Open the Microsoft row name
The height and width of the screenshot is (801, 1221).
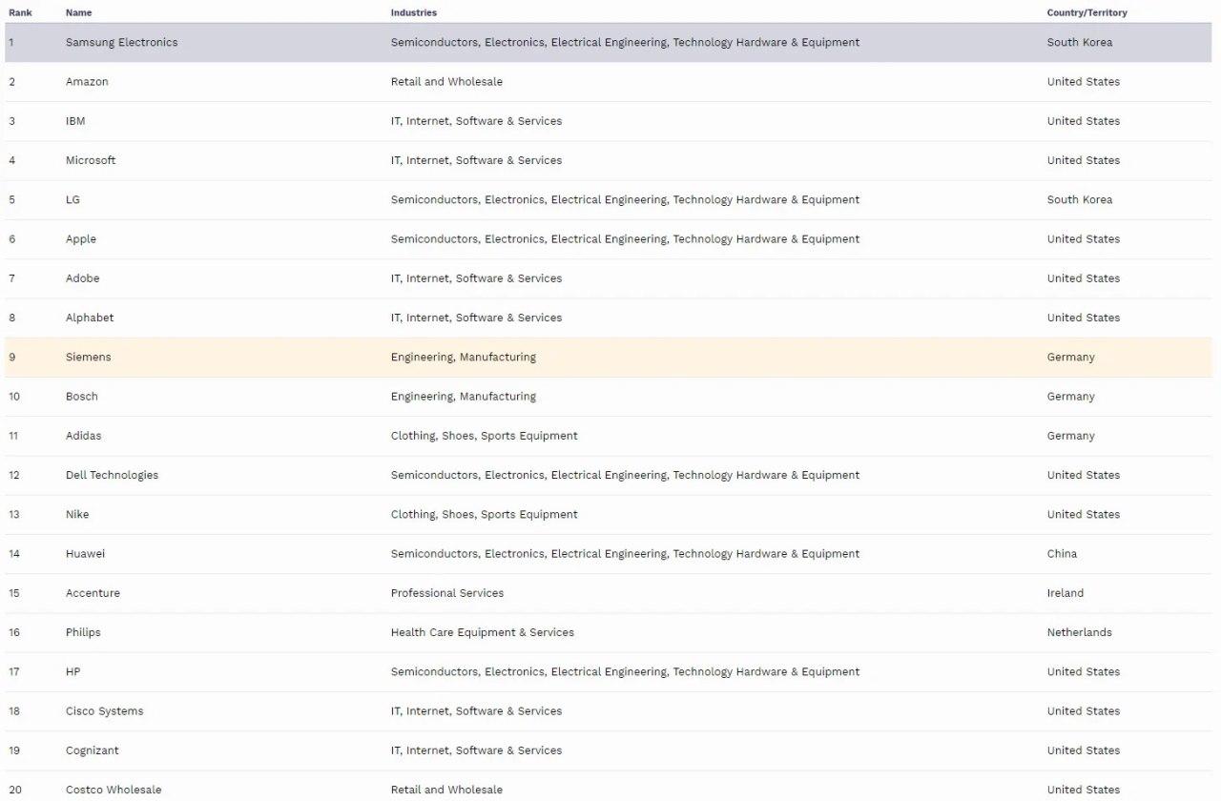pos(91,160)
